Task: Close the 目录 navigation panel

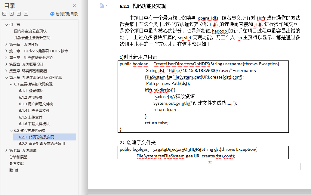Action: click(74, 5)
